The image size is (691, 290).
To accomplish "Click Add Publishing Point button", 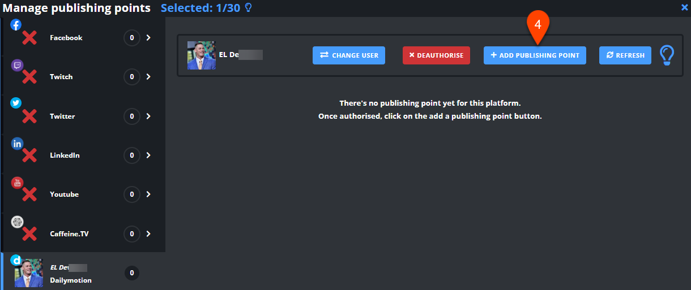I will click(x=535, y=55).
